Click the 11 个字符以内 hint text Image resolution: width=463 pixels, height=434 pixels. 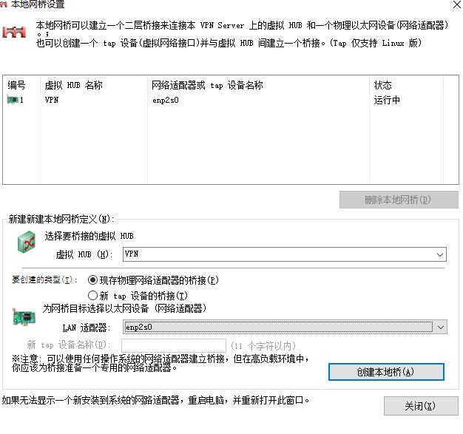point(263,346)
